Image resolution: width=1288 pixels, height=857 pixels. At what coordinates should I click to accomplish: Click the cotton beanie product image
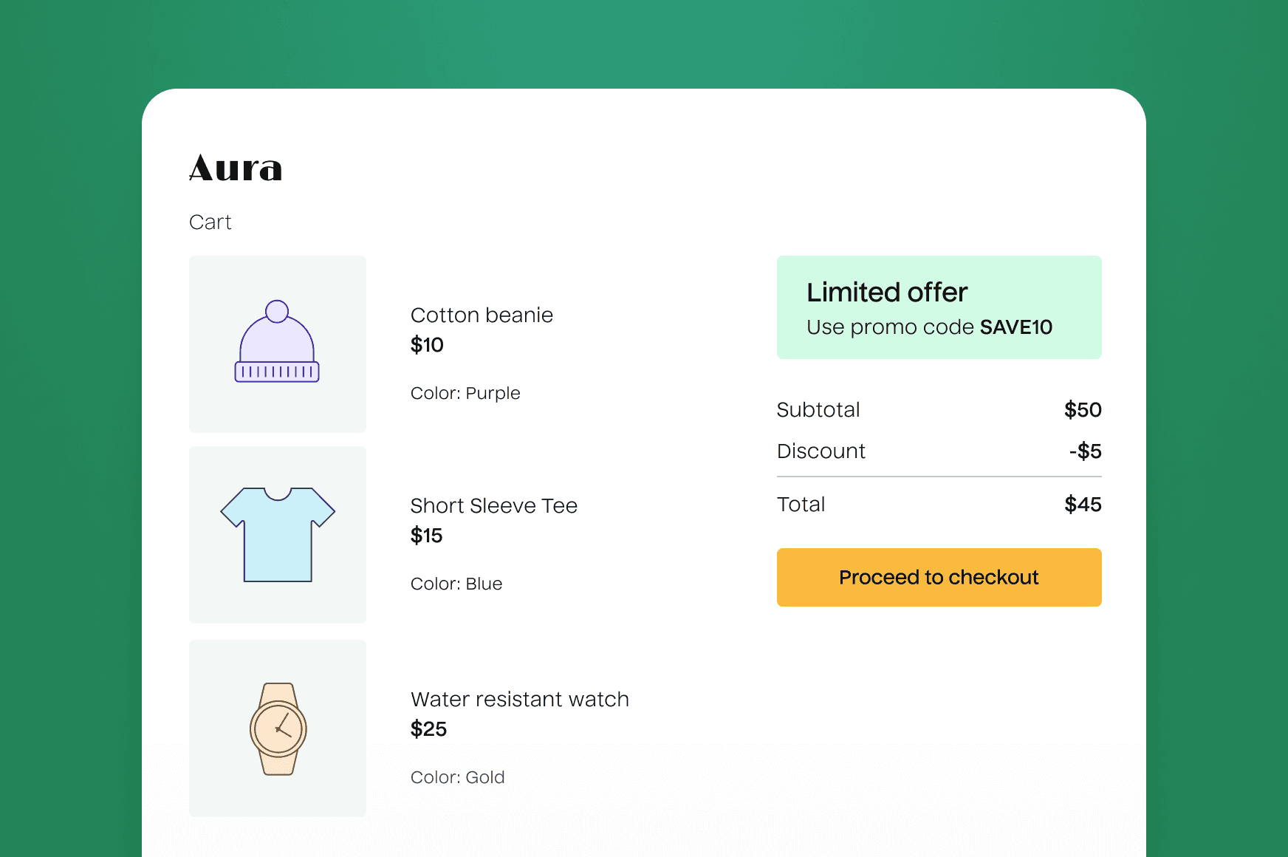277,344
